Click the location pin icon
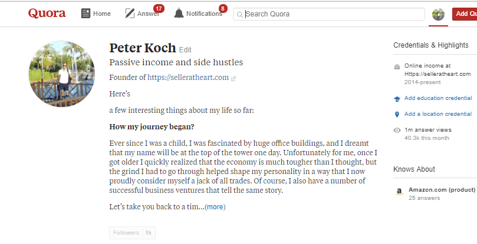The height and width of the screenshot is (244, 477). click(x=397, y=115)
